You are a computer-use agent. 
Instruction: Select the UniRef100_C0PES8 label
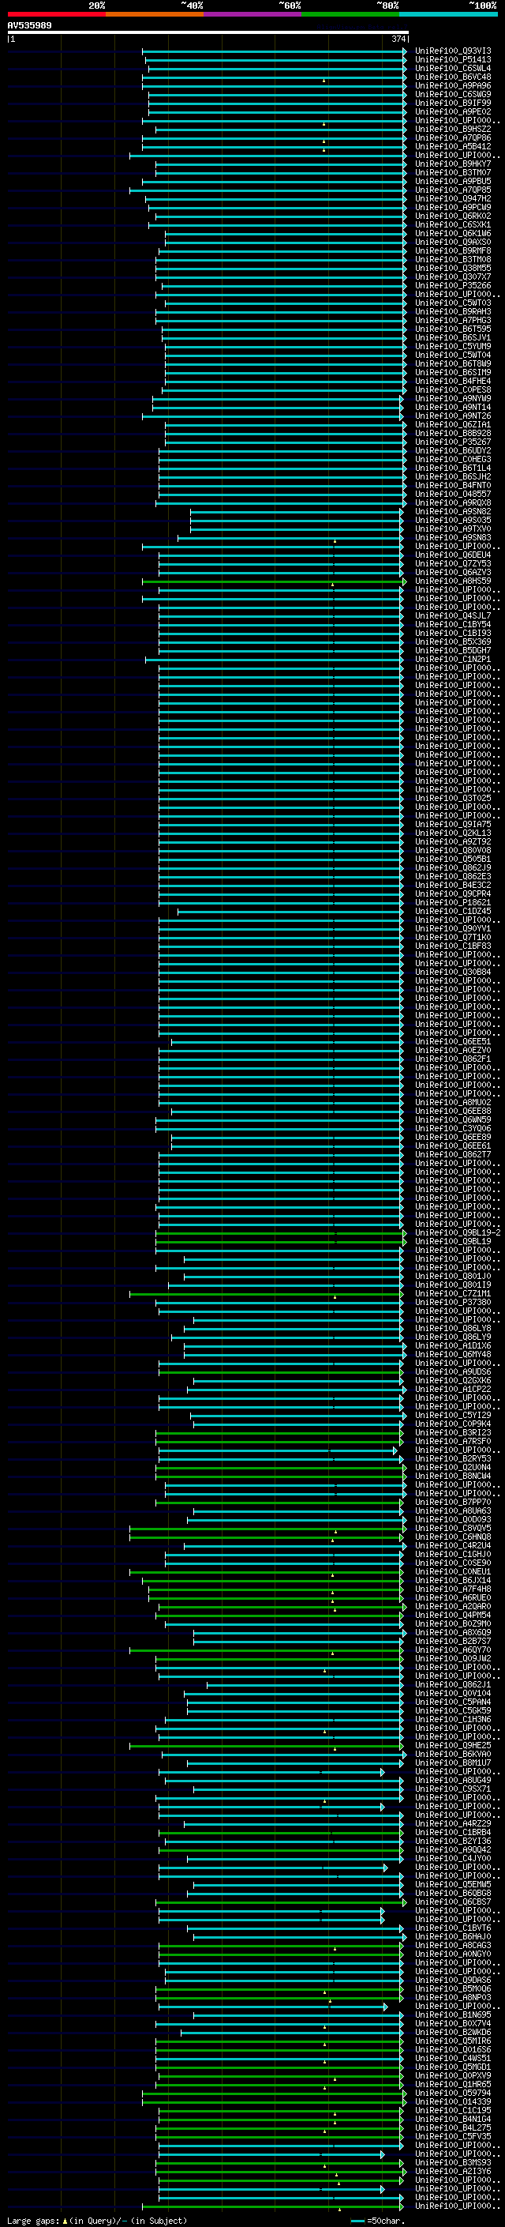pyautogui.click(x=453, y=390)
